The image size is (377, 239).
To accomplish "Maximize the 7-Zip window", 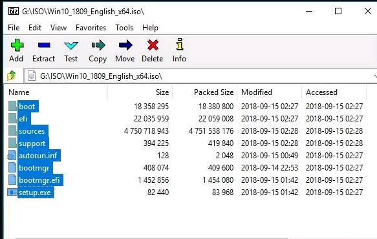I will (x=338, y=11).
